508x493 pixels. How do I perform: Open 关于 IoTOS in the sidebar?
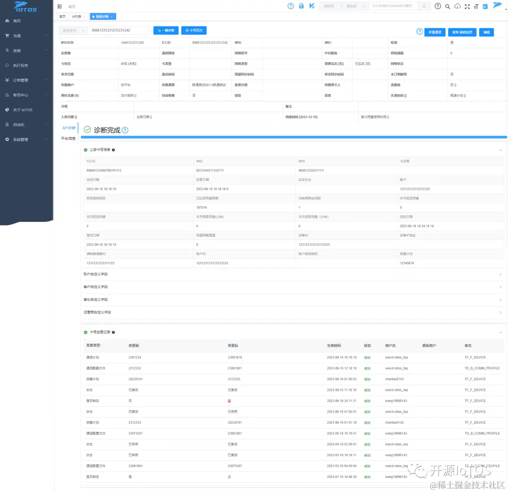pos(23,110)
